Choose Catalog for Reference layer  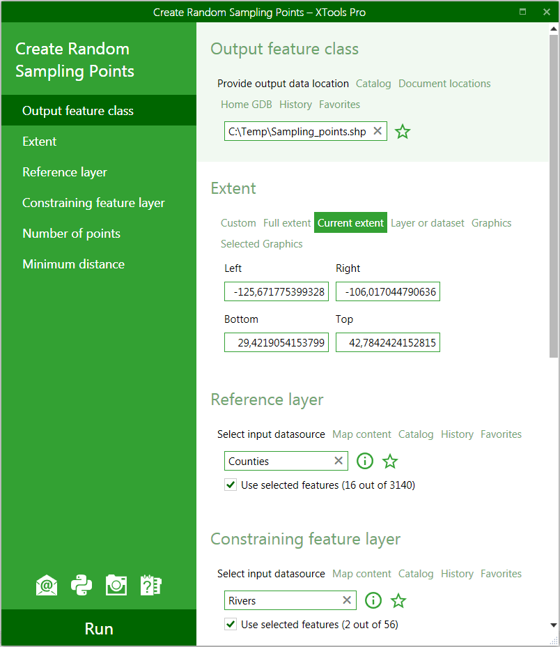pyautogui.click(x=416, y=434)
